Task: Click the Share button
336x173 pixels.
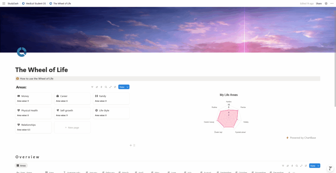Action: 319,4
